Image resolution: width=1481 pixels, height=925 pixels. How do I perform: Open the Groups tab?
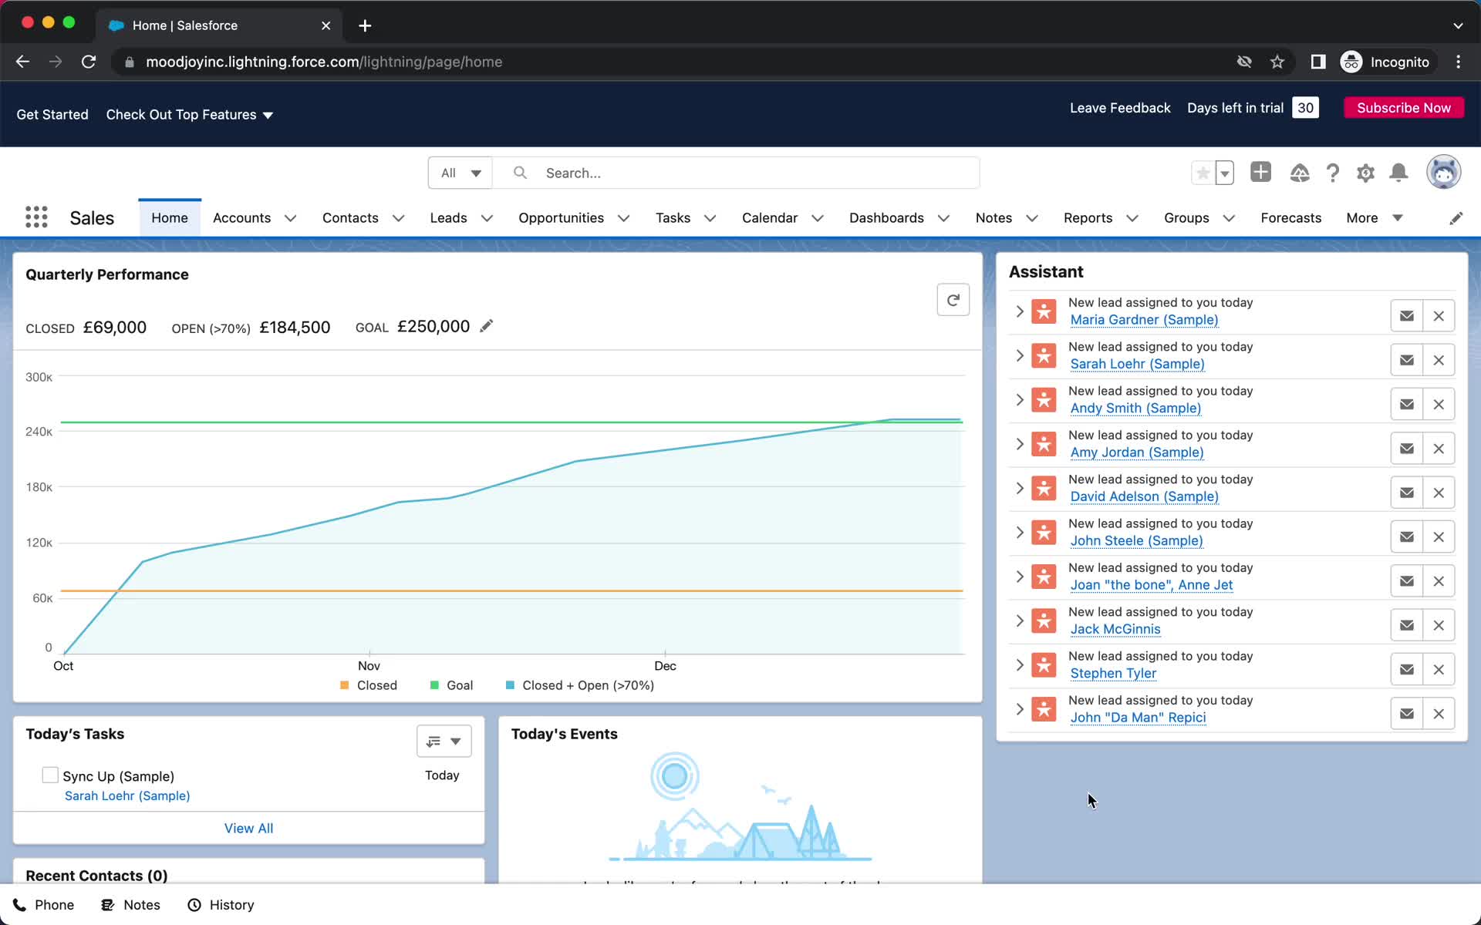click(1186, 218)
